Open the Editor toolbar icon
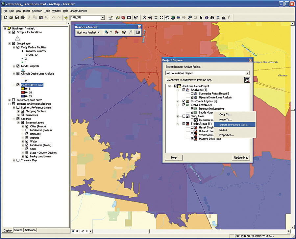 pyautogui.click(x=111, y=17)
